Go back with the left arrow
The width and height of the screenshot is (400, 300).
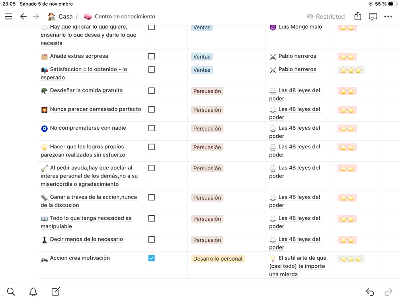pos(23,16)
